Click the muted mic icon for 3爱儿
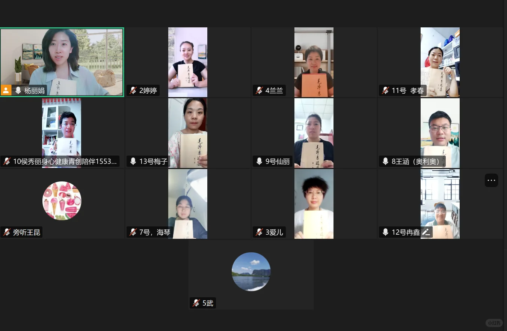 point(259,232)
